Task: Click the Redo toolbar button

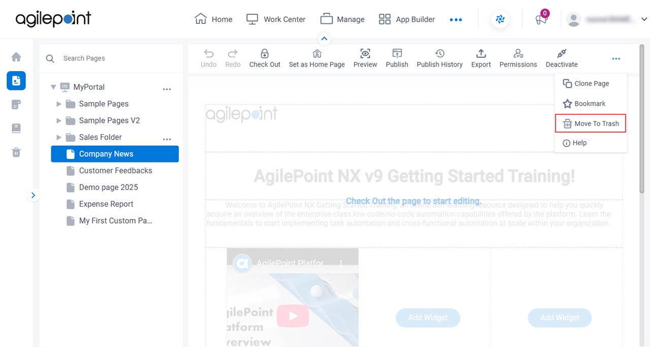Action: [233, 58]
